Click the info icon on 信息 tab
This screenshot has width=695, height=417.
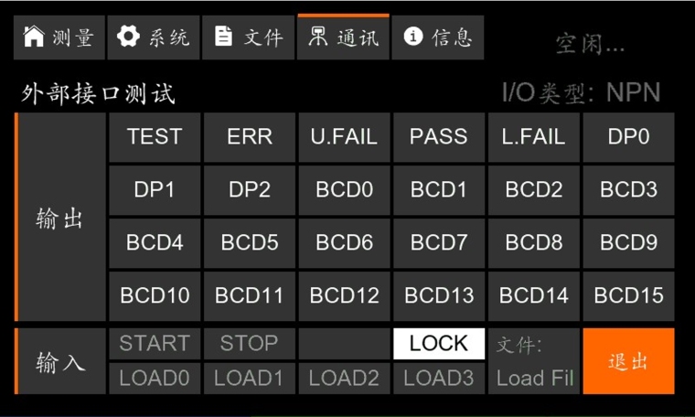coord(413,37)
